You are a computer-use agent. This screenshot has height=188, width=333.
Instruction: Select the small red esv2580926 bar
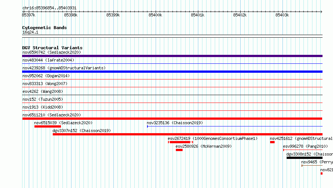coord(179,150)
